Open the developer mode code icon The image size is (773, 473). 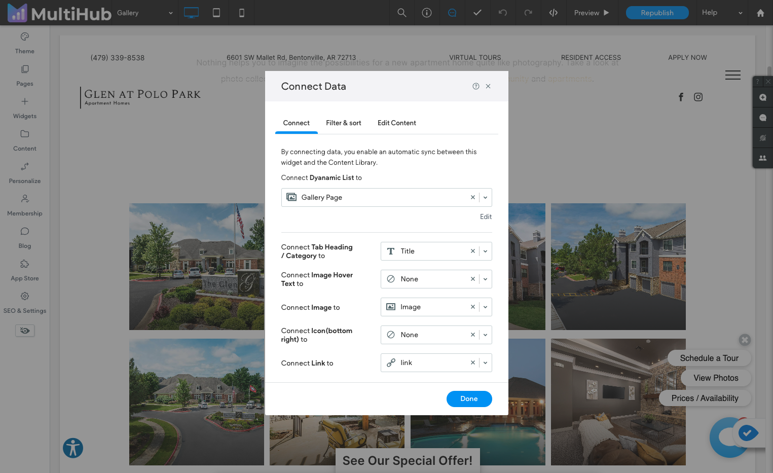click(x=554, y=13)
